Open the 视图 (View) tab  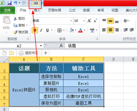[x=115, y=10]
